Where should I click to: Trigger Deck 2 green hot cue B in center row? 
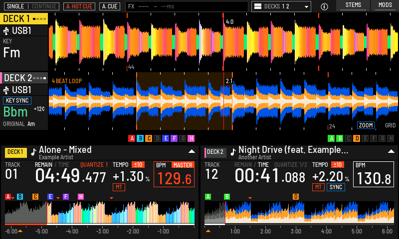pos(340,138)
